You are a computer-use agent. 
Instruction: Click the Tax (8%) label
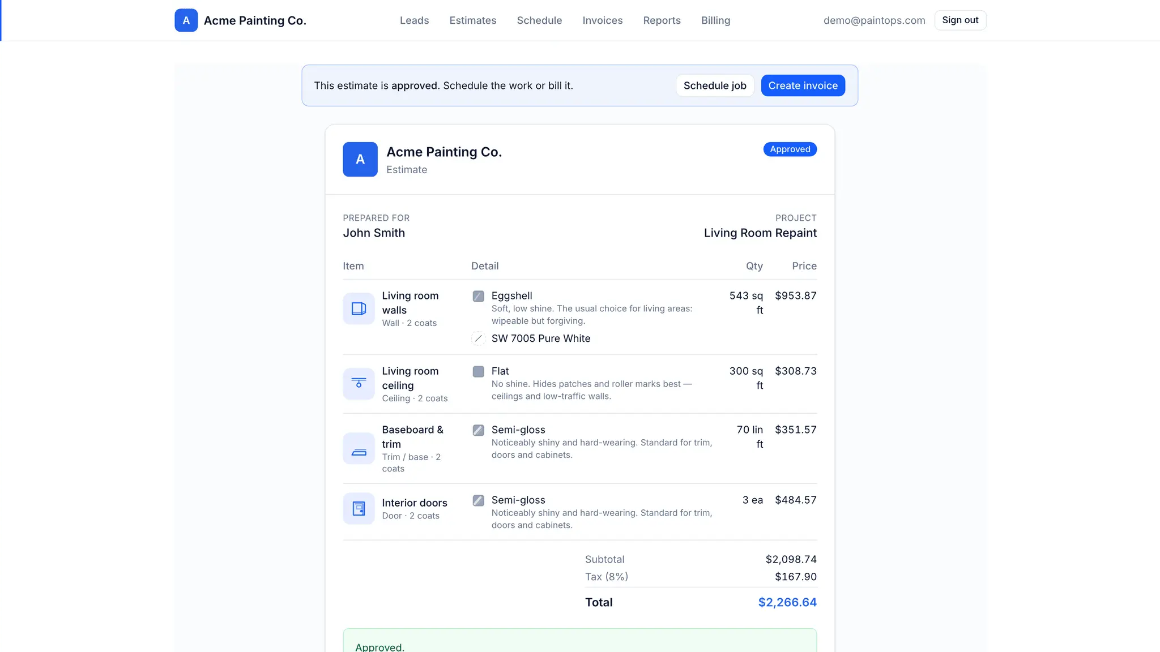[607, 577]
